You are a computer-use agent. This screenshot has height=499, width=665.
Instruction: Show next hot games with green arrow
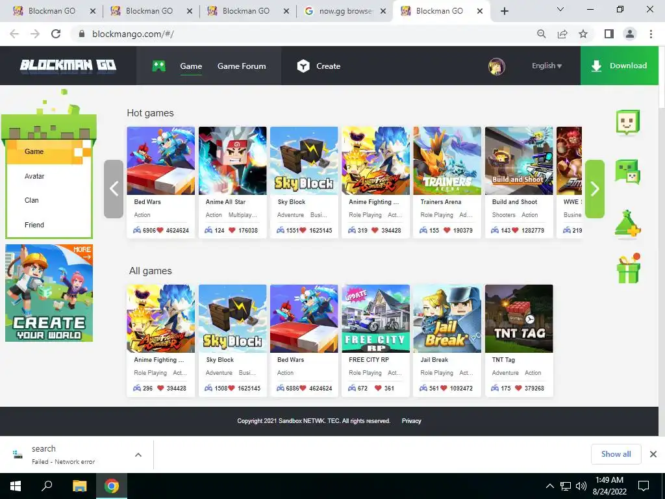(595, 189)
